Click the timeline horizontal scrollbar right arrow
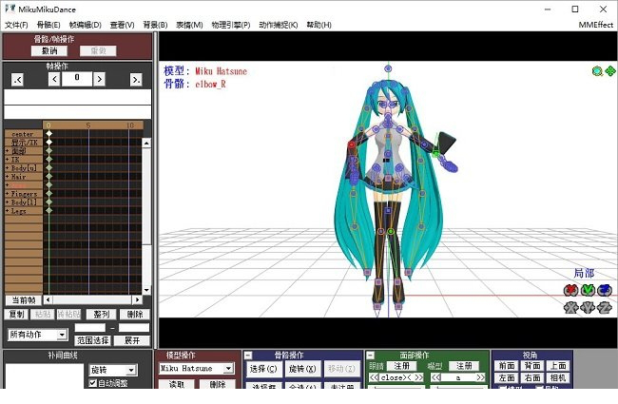618x404 pixels. point(137,300)
